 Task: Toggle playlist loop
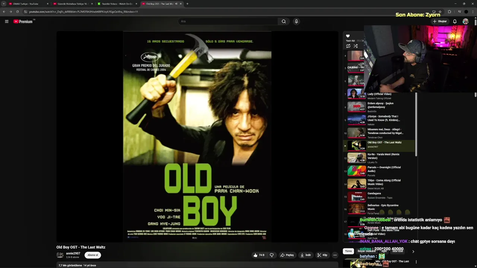coord(348,46)
